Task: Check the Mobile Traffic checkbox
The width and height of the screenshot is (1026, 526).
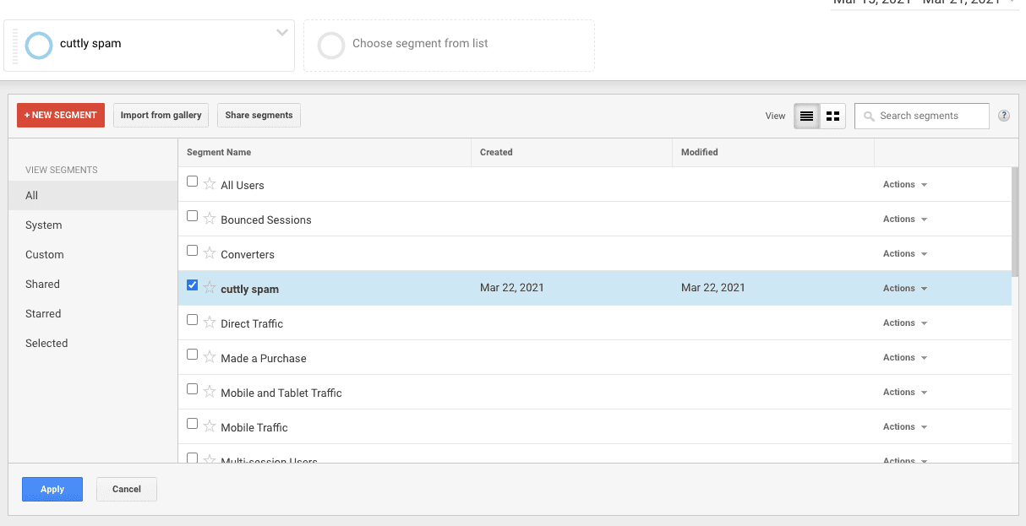Action: click(x=192, y=424)
